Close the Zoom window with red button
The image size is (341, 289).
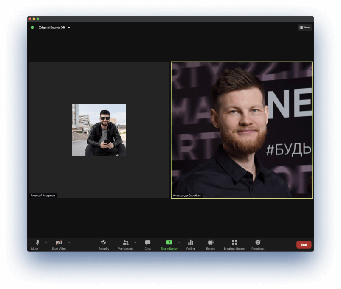(x=30, y=19)
